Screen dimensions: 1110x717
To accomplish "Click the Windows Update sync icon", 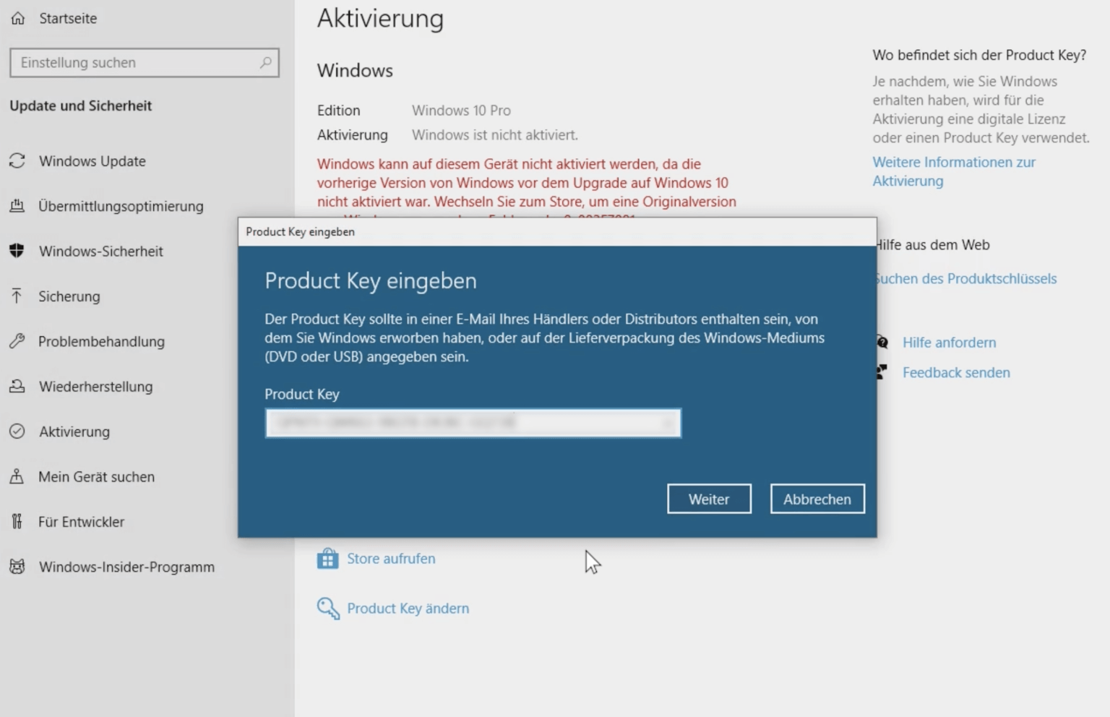I will 17,160.
